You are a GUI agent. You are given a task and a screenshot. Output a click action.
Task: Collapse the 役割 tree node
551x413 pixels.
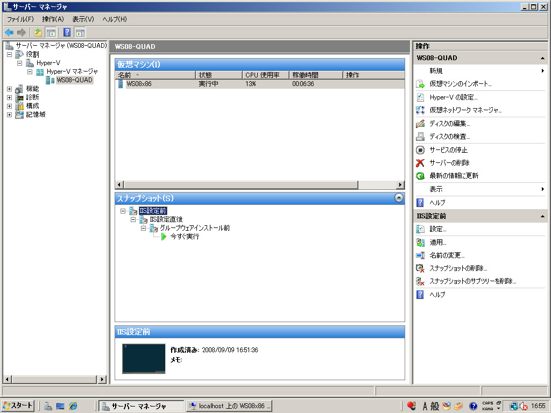pos(10,54)
